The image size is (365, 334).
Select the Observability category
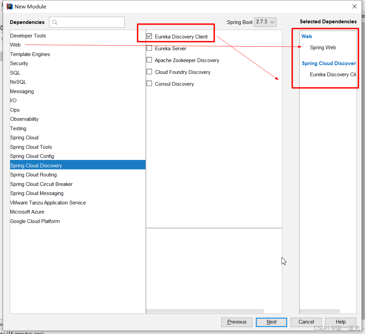click(78, 119)
